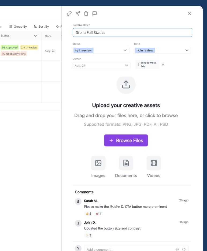Click the paper plane send icon

(78, 13)
